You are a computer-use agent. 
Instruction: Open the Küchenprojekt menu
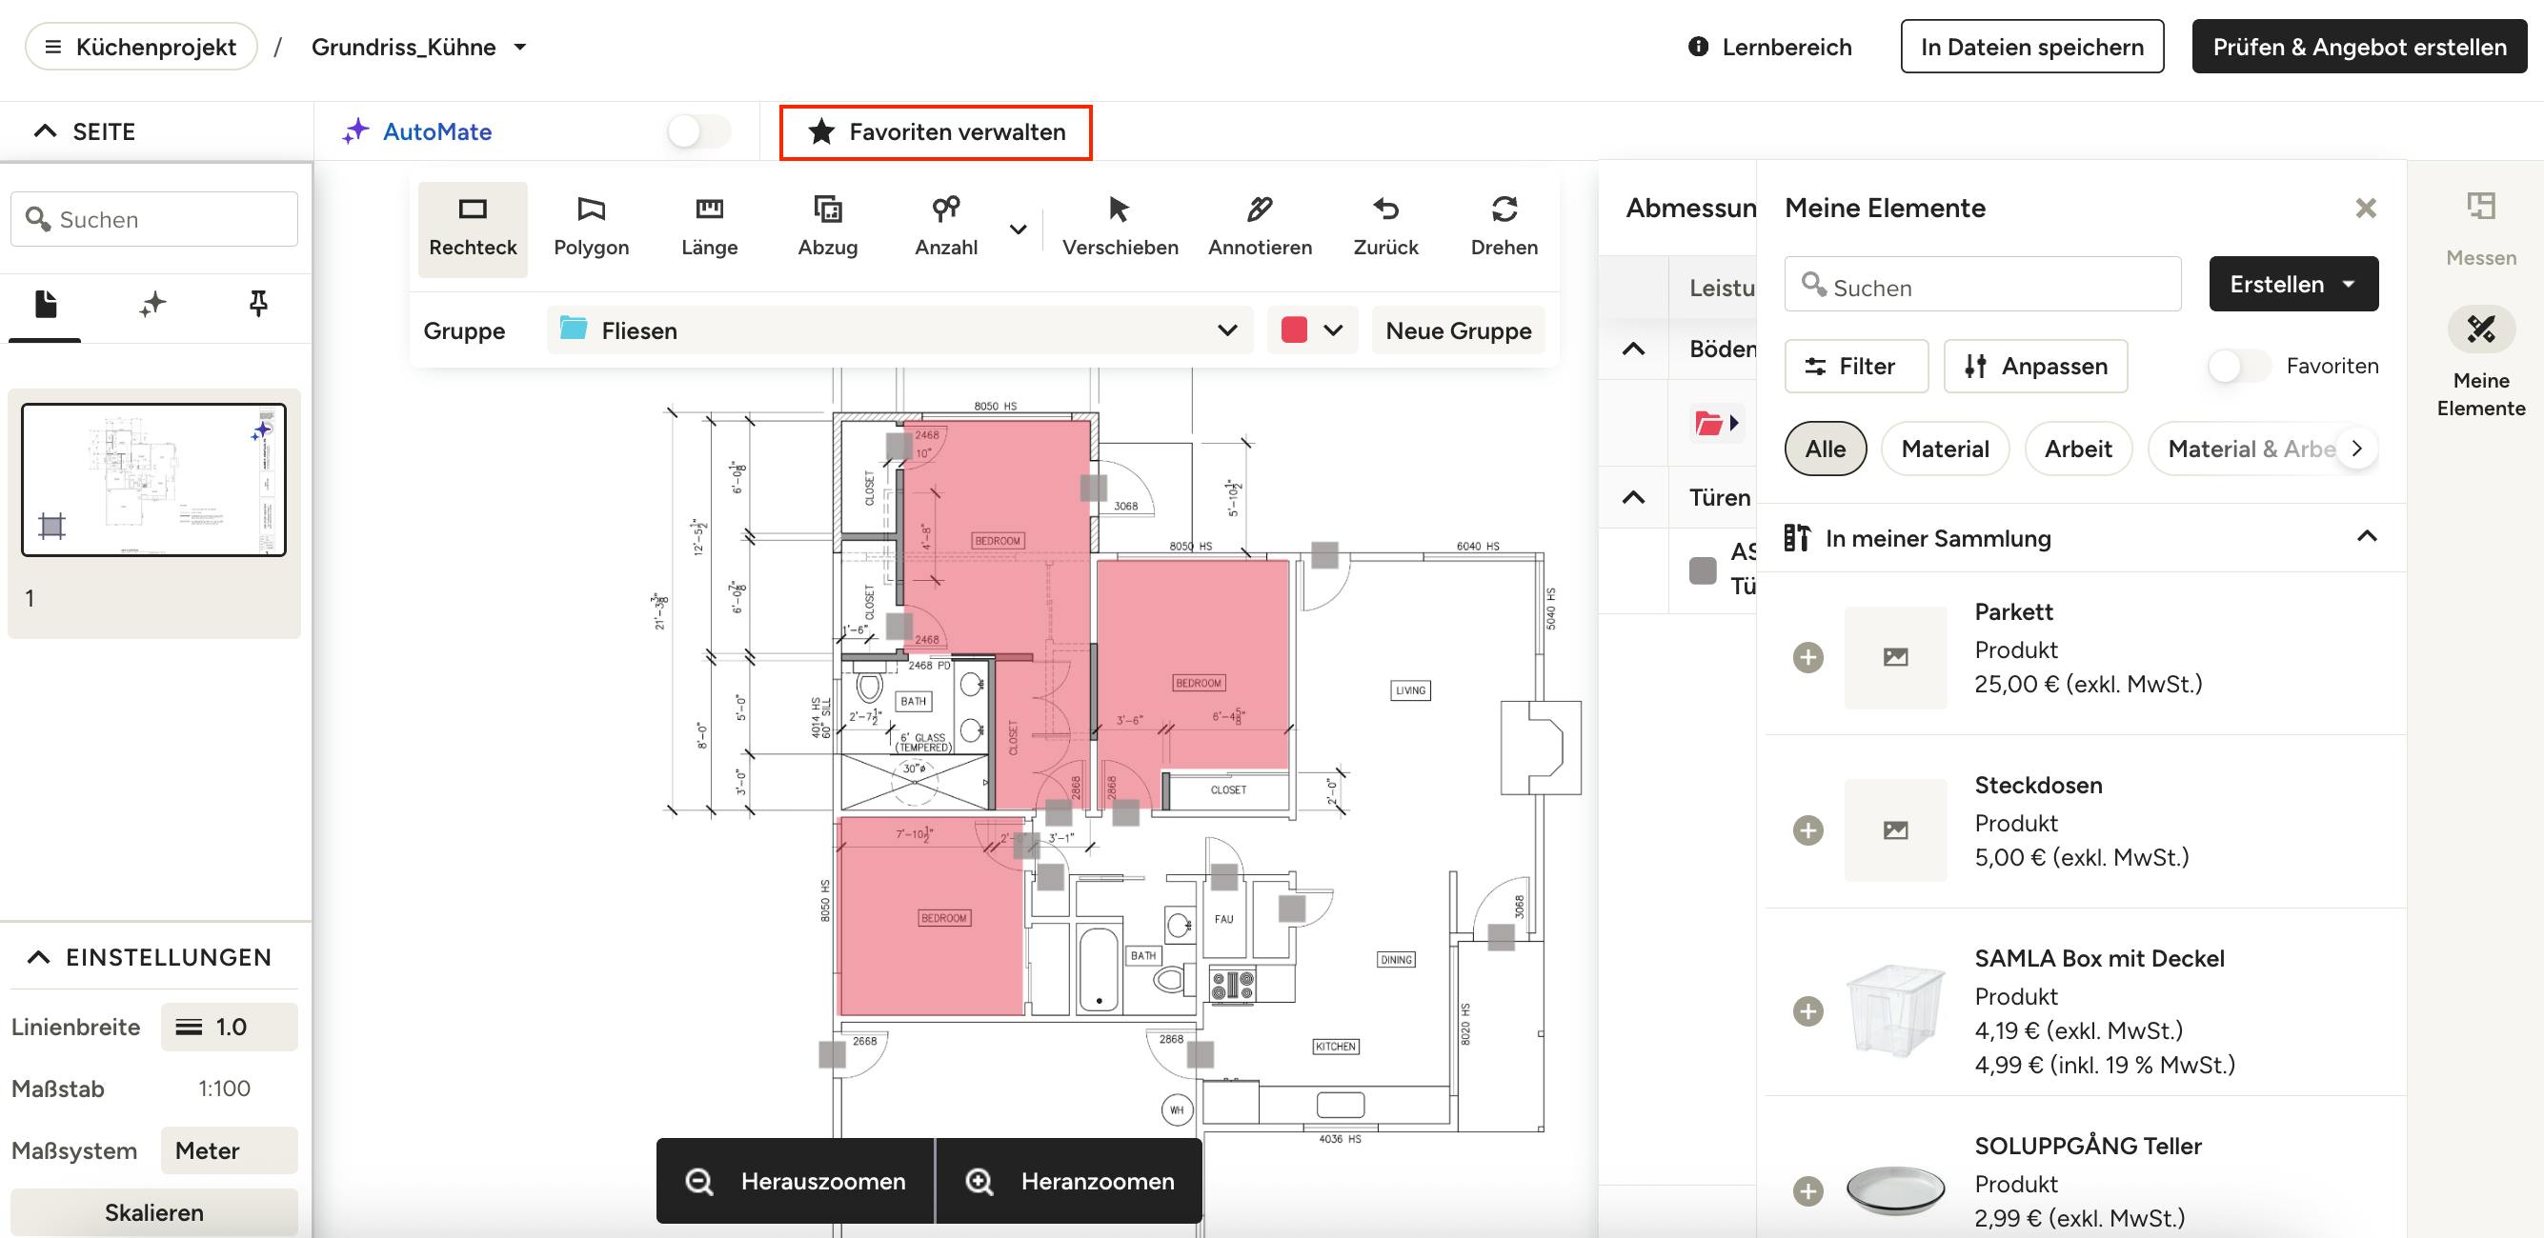(141, 47)
